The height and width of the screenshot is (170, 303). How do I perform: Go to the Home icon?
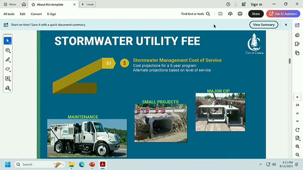point(24,4)
